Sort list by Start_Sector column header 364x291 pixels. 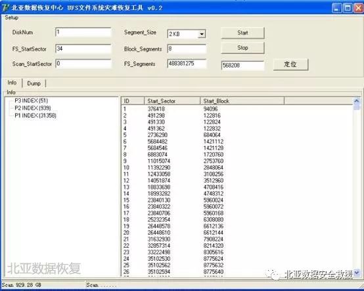click(x=172, y=101)
